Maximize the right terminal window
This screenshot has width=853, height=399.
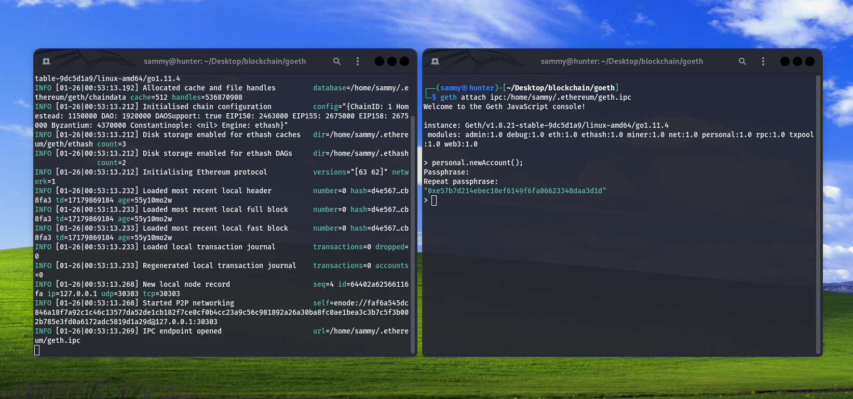[797, 61]
